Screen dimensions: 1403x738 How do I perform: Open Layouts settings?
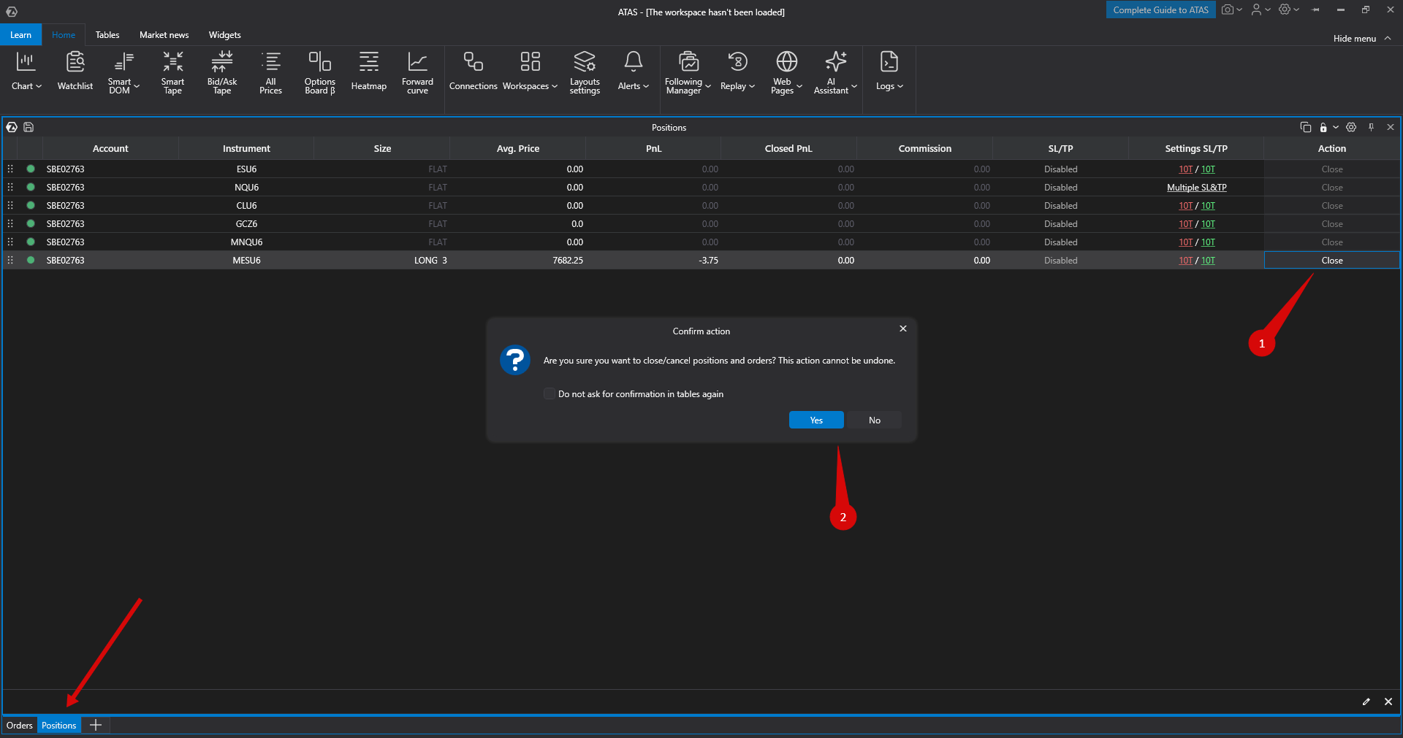pyautogui.click(x=585, y=73)
